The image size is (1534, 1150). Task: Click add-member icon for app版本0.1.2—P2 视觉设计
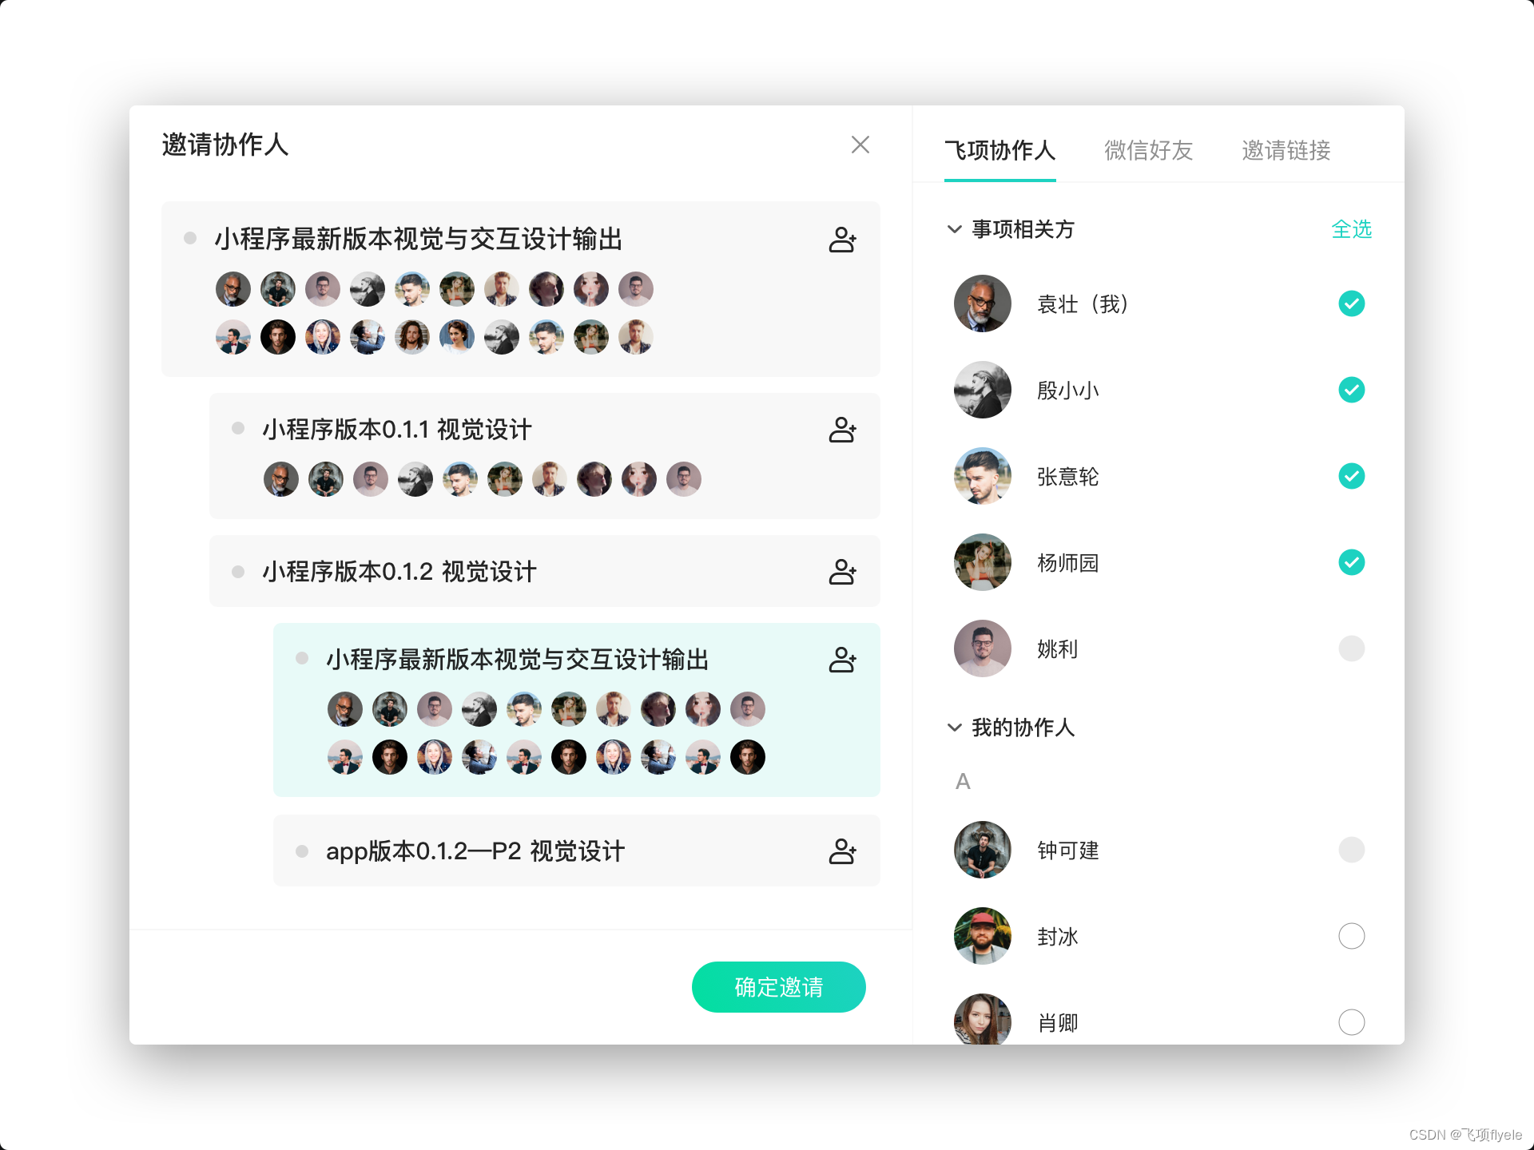pyautogui.click(x=842, y=851)
